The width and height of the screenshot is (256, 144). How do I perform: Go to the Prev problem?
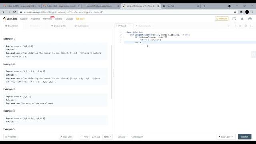pyautogui.click(x=84, y=137)
